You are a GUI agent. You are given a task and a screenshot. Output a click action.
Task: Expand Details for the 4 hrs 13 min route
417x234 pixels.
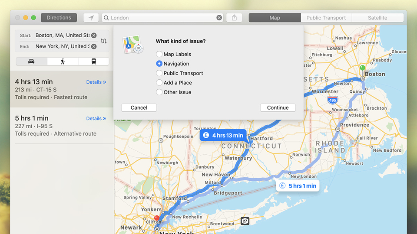tap(96, 82)
